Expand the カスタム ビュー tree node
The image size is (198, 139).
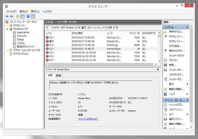7,25
